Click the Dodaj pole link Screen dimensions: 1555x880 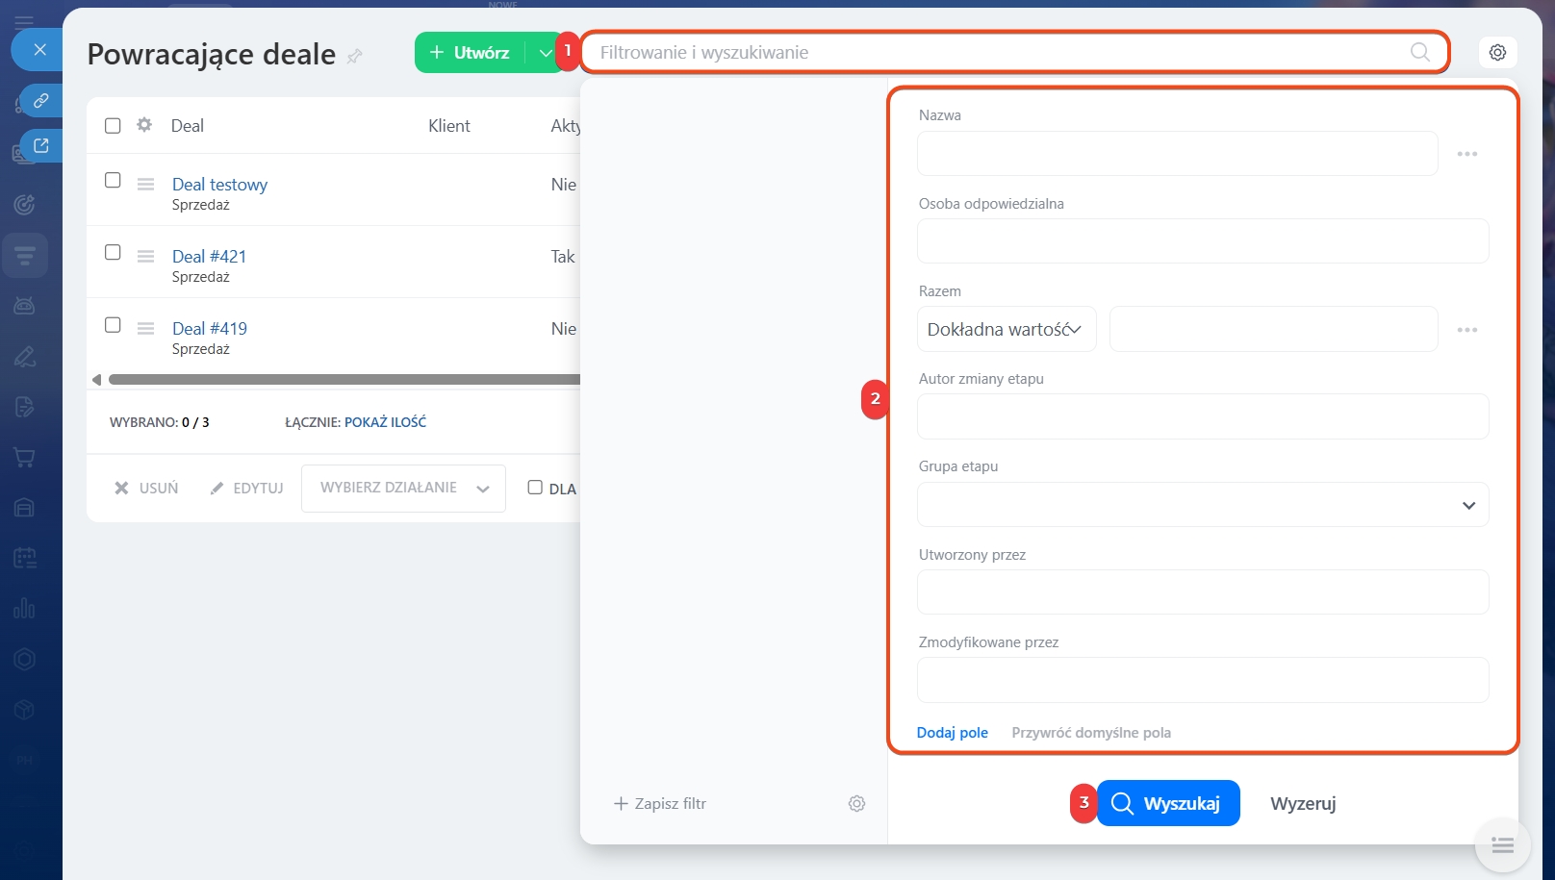[953, 733]
